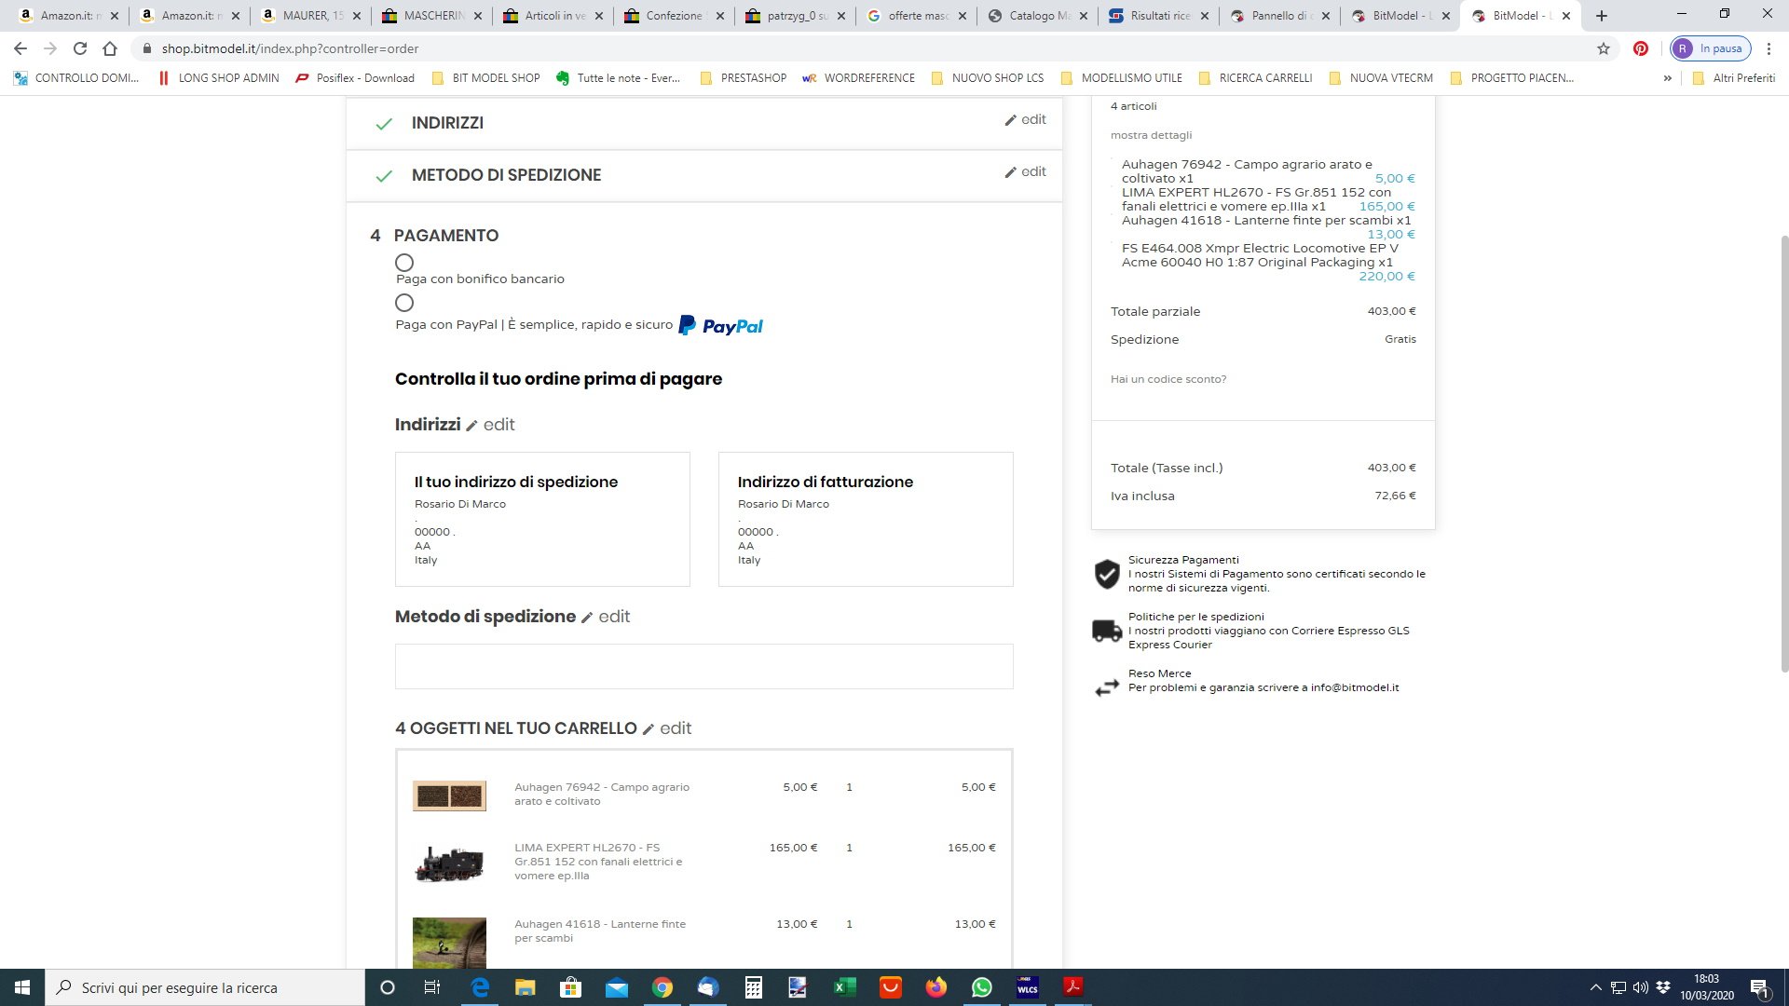This screenshot has width=1789, height=1006.
Task: Reload the page with refresh icon
Action: 80,48
